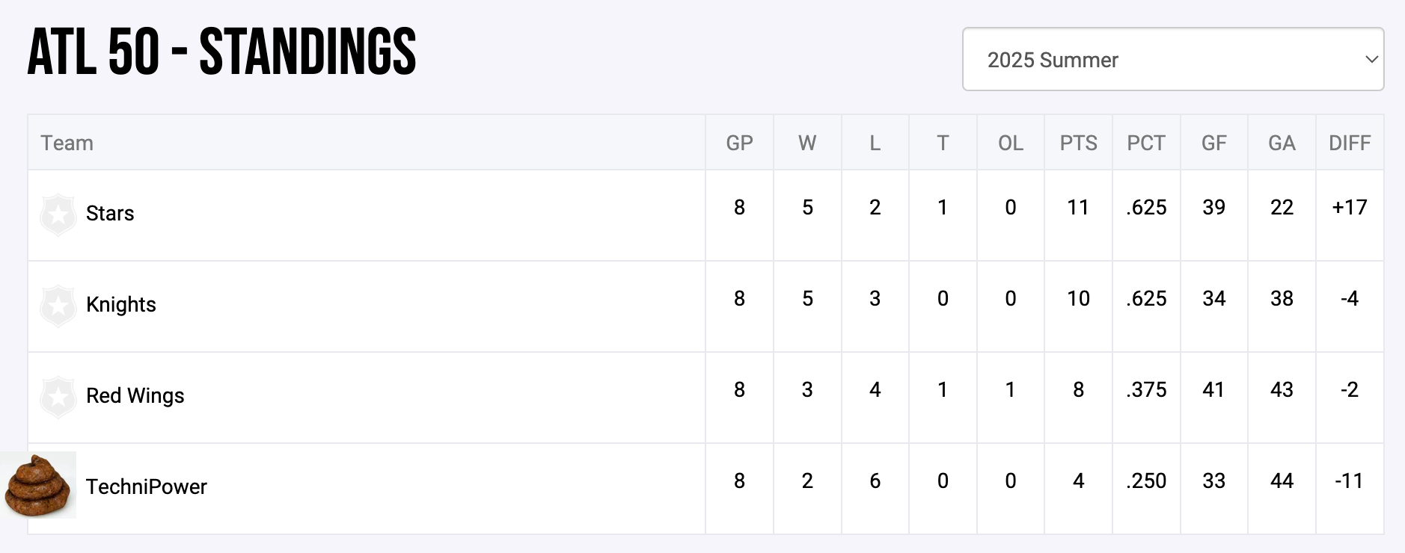Open the Knights team name link
Image resolution: width=1405 pixels, height=553 pixels.
click(x=121, y=305)
